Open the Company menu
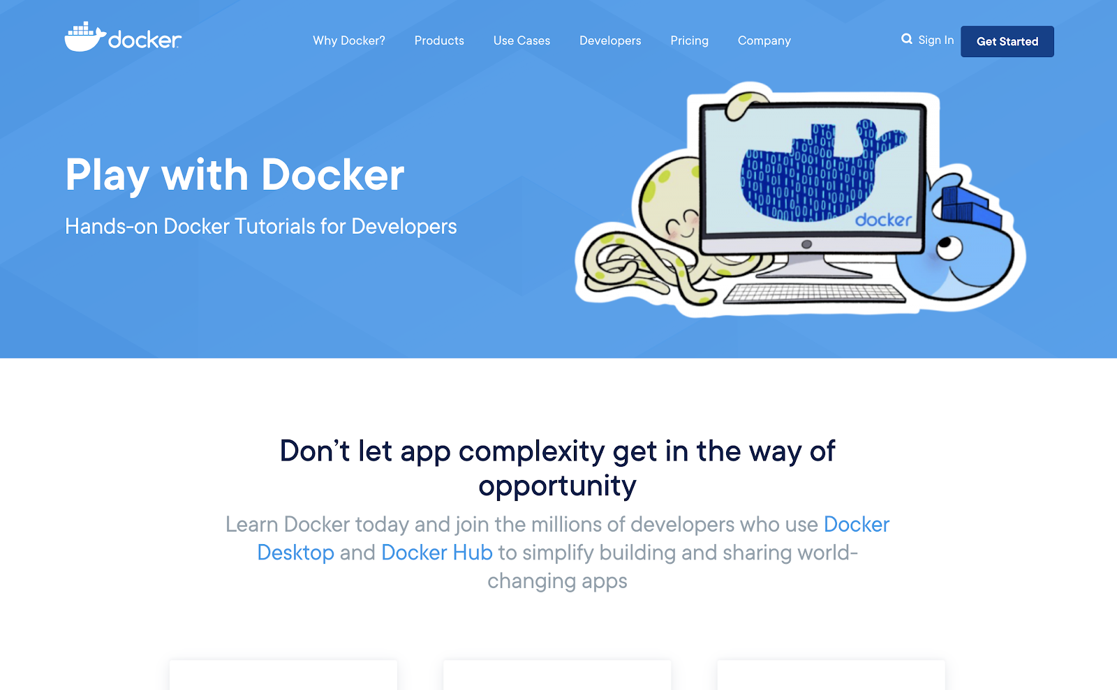Image resolution: width=1117 pixels, height=690 pixels. click(764, 40)
